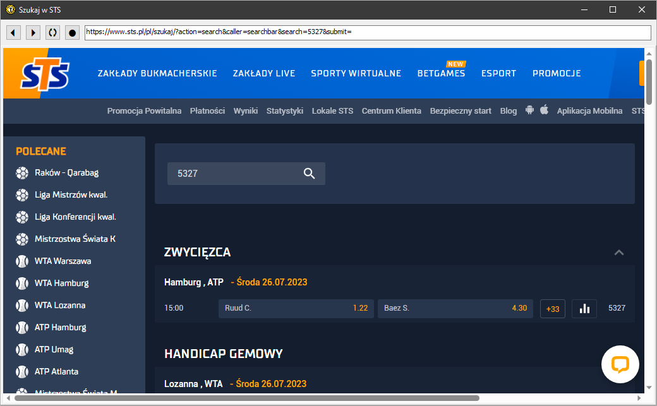Open statistics bar chart icon for Ruud match
Viewport: 657px width, 406px height.
pos(584,309)
